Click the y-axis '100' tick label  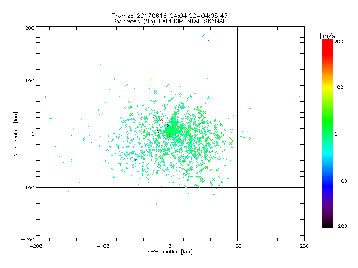[x=30, y=80]
